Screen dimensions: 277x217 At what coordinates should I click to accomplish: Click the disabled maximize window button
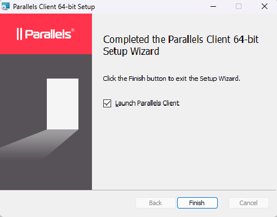point(239,6)
